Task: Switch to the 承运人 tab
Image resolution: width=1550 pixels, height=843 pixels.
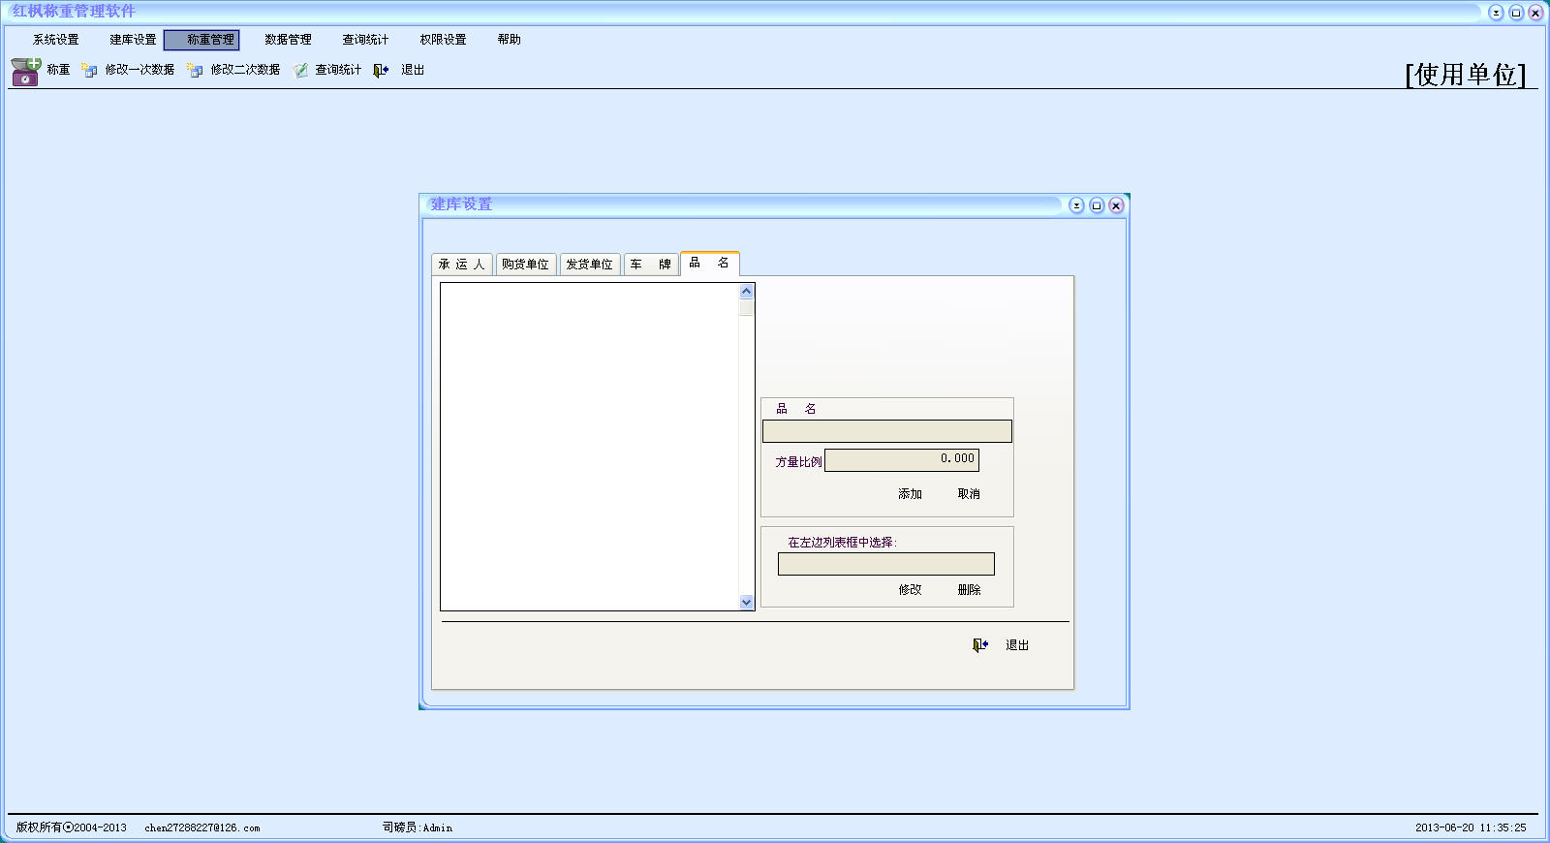Action: (x=462, y=265)
